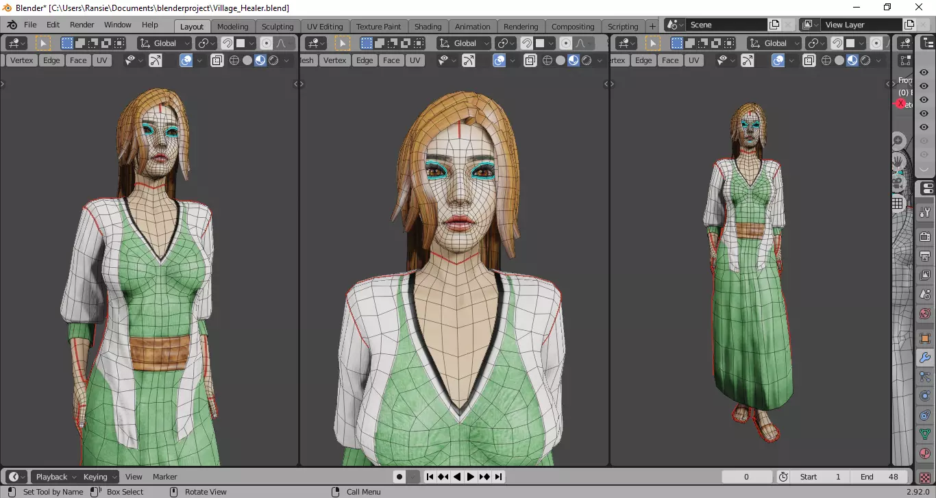Switch right viewport to rendered shading
Screen dimensions: 936x498
point(865,60)
